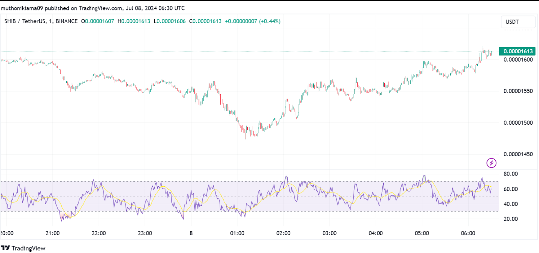Click the close value C0.00001613
Image resolution: width=539 pixels, height=253 pixels.
[205, 21]
